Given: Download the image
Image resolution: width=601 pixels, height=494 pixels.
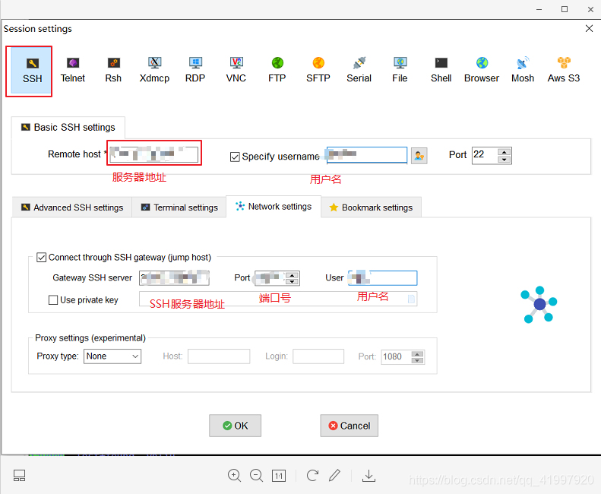Looking at the screenshot, I should (369, 476).
